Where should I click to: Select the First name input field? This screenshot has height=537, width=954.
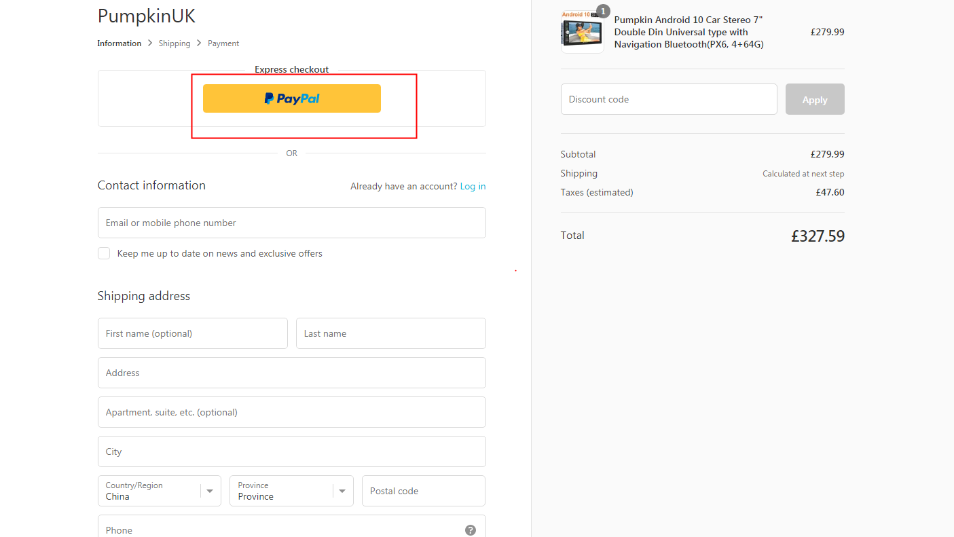pyautogui.click(x=192, y=333)
